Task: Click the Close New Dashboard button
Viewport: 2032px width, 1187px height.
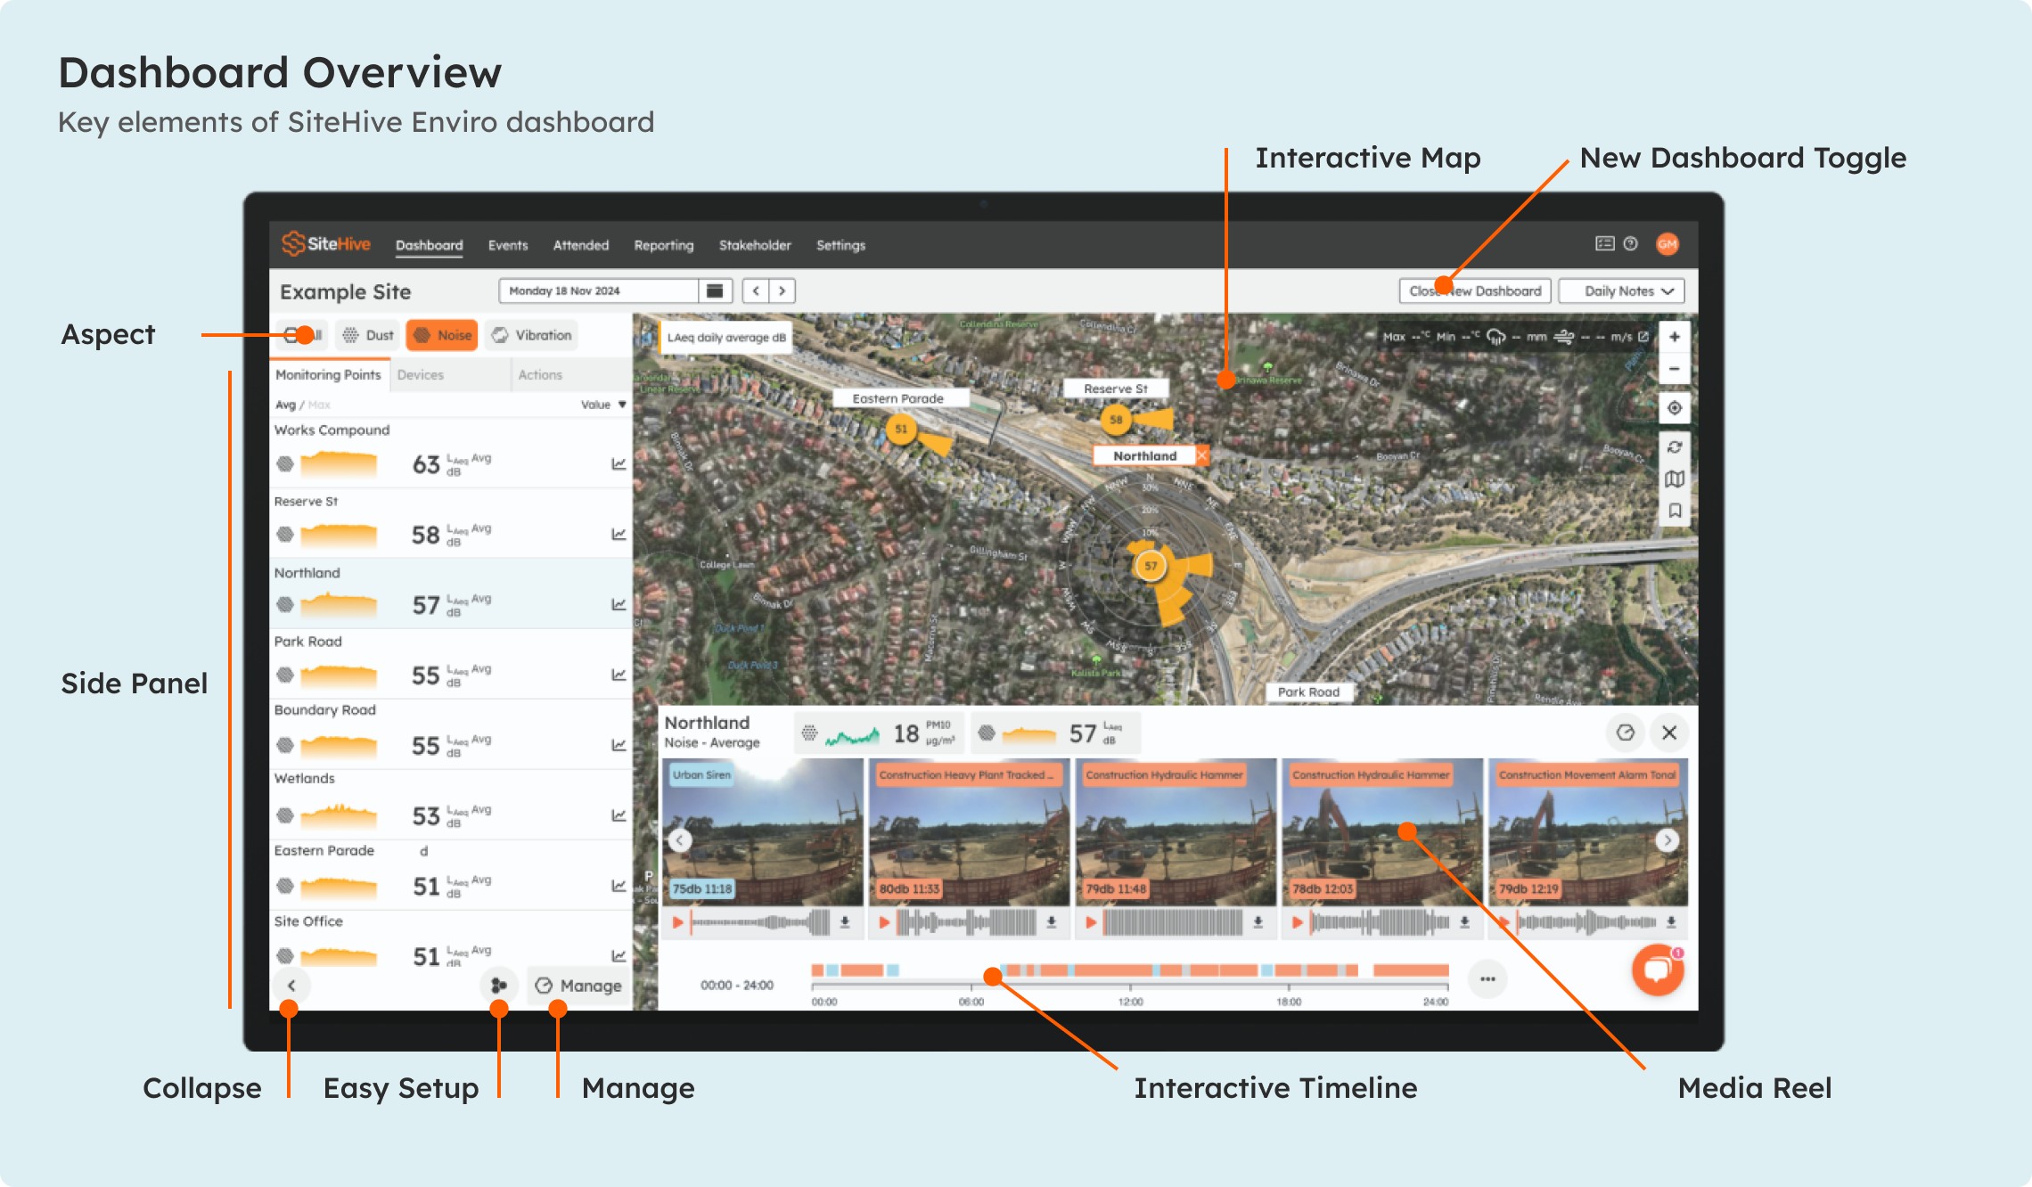Action: [1475, 291]
